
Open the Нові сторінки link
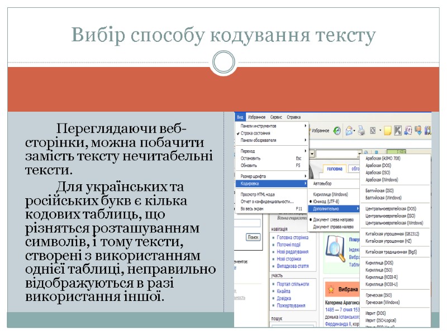point(289,259)
